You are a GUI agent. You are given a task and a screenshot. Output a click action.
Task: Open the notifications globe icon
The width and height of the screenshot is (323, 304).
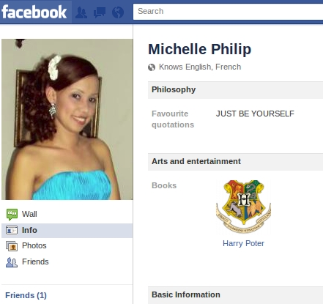point(118,12)
